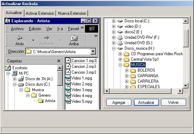Click the Adelante forward arrow icon

click(47, 38)
